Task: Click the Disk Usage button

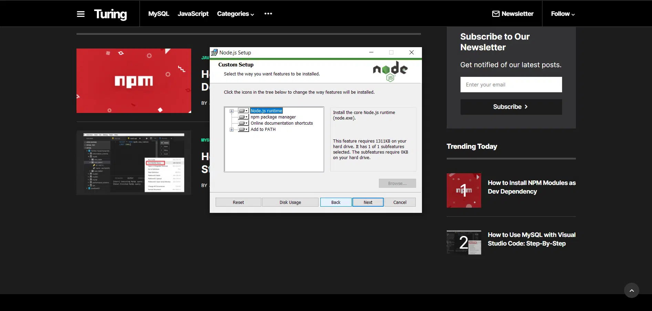Action: (290, 202)
